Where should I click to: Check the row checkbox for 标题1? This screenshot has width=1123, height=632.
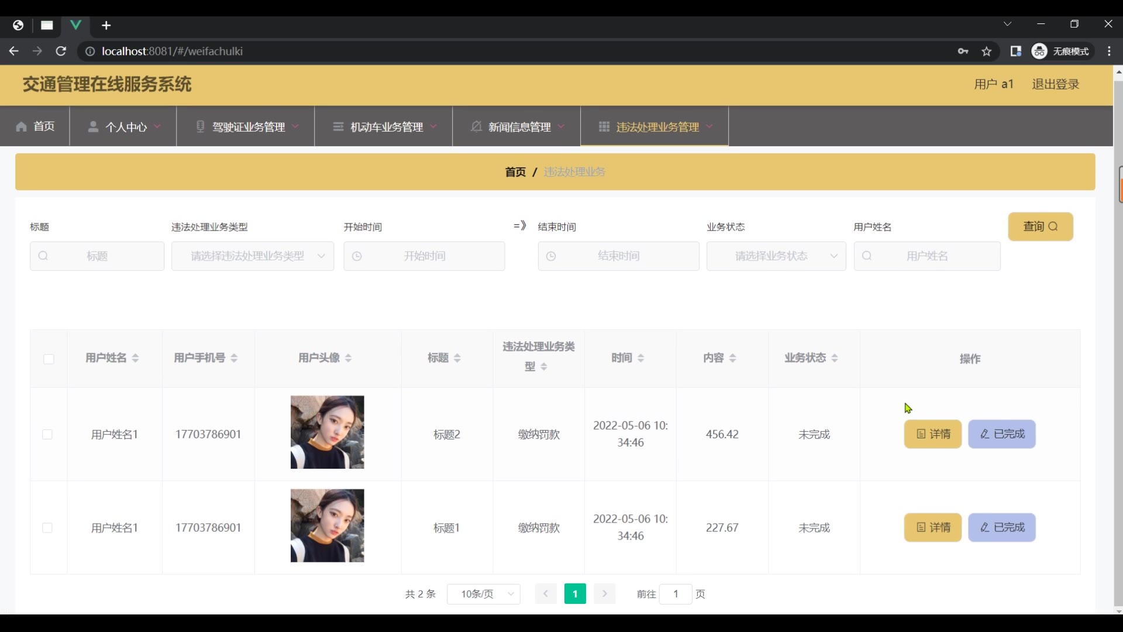point(47,528)
